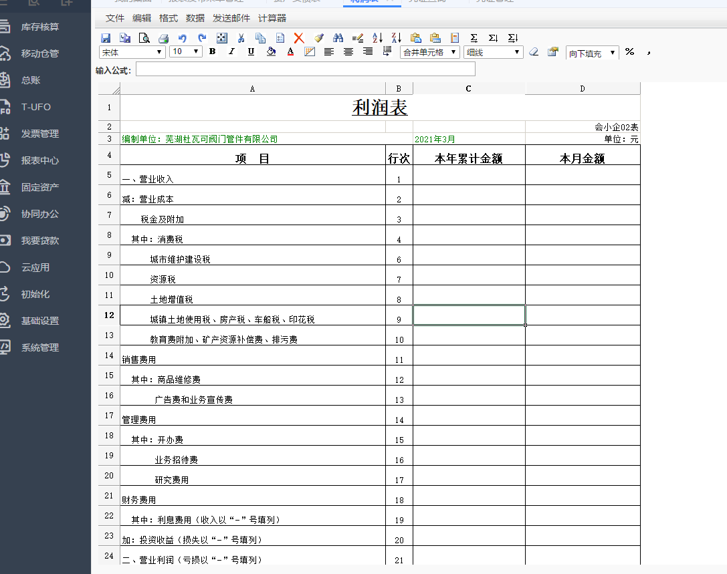Click the Copy icon
This screenshot has height=574, width=727.
point(261,38)
